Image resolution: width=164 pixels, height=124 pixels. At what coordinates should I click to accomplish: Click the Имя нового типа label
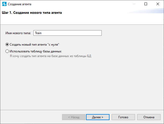coord(18,33)
